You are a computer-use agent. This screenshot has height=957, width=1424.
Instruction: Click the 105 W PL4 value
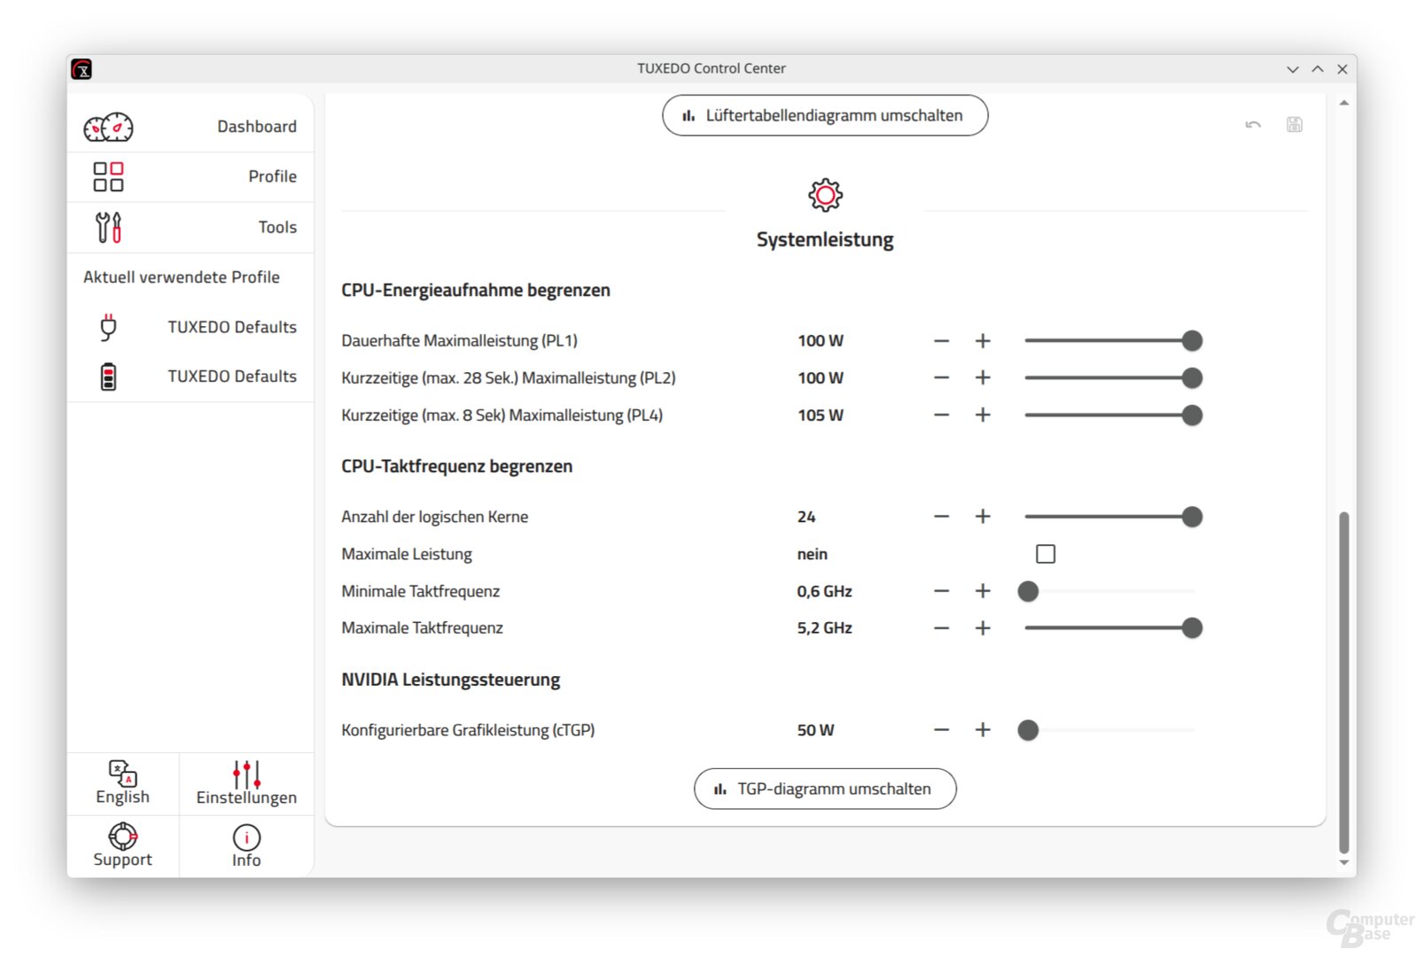(821, 415)
